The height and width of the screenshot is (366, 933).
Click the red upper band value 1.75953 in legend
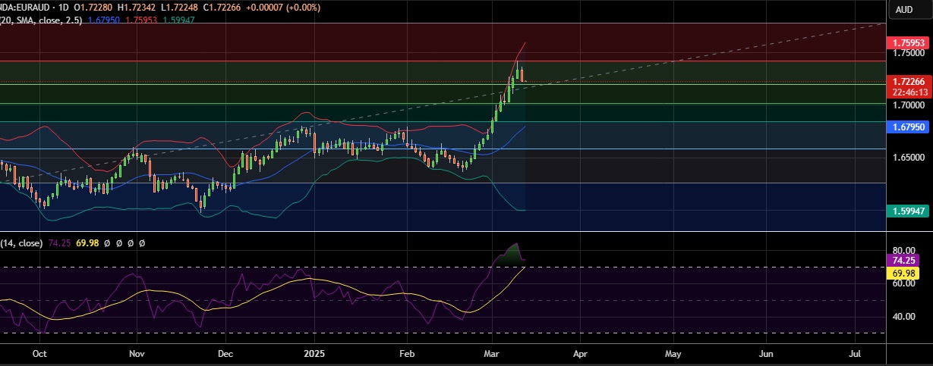point(140,20)
